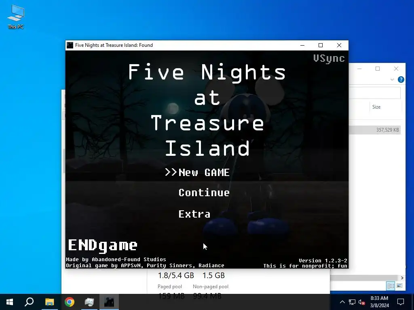
Task: Maximize the background Explorer window
Action: [378, 69]
